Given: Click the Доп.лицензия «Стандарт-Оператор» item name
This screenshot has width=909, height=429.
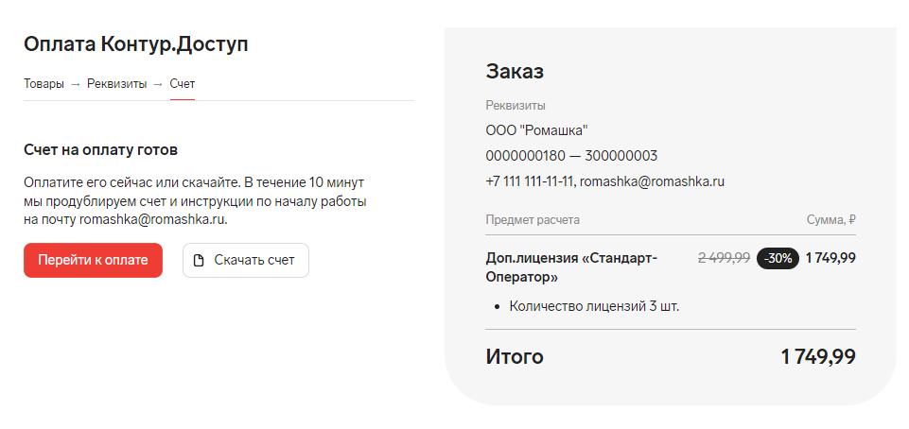Looking at the screenshot, I should (x=571, y=267).
